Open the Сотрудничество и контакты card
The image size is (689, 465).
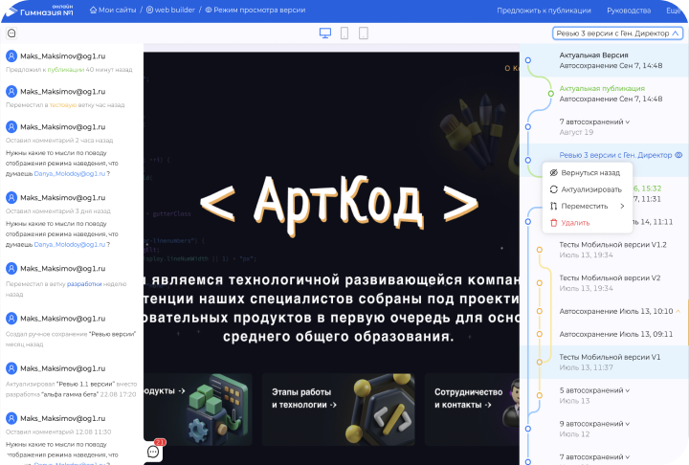(472, 410)
